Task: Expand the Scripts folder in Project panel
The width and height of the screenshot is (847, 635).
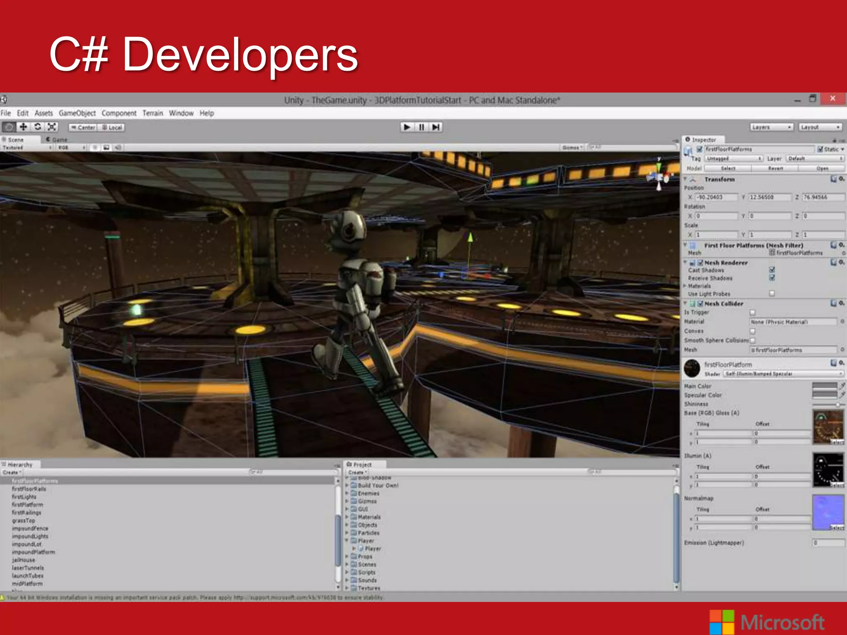Action: coord(347,572)
